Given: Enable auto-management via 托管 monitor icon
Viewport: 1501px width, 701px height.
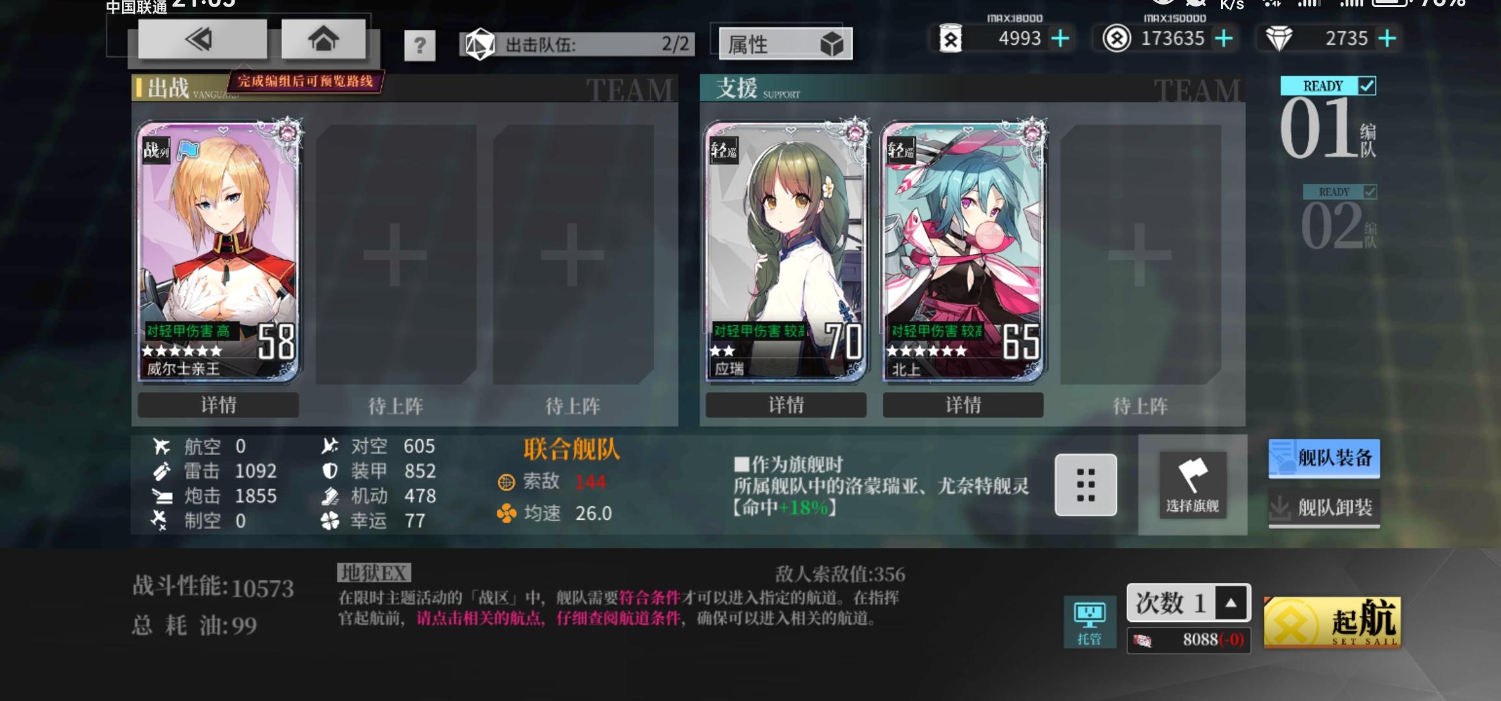Looking at the screenshot, I should pyautogui.click(x=1089, y=623).
